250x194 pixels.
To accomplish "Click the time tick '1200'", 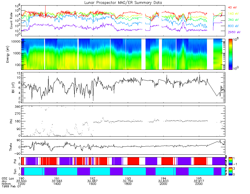I will click(x=21, y=184).
